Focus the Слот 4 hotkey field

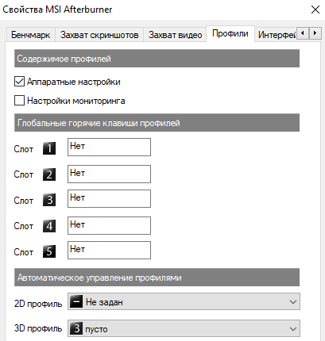pyautogui.click(x=109, y=225)
